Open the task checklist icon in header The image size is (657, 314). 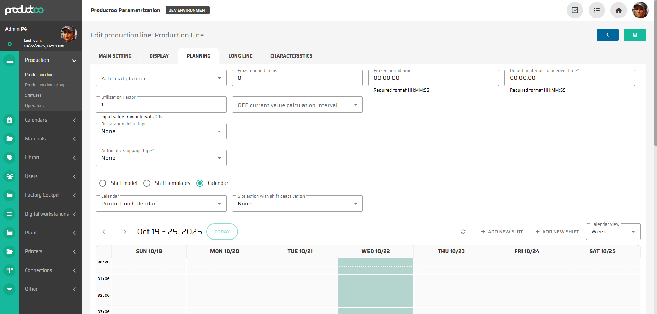coord(575,10)
